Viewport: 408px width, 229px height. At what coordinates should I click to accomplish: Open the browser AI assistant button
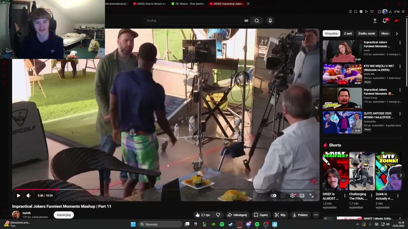click(397, 12)
